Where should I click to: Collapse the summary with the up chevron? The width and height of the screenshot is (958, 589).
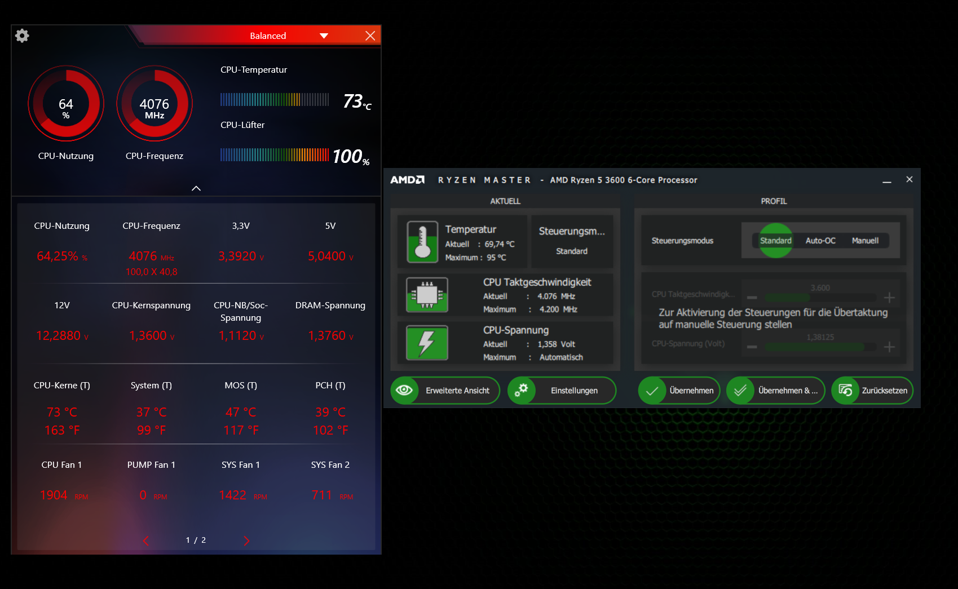(x=196, y=188)
